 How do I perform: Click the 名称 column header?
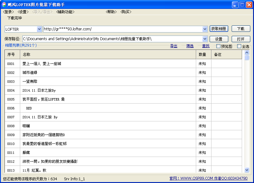pos(108,55)
